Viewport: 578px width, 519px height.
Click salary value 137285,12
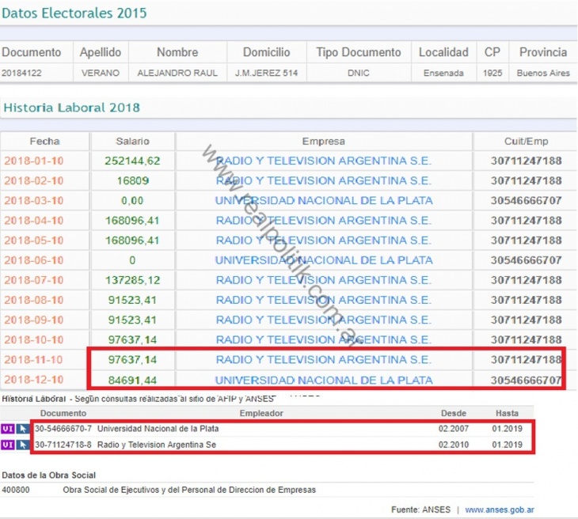[132, 280]
